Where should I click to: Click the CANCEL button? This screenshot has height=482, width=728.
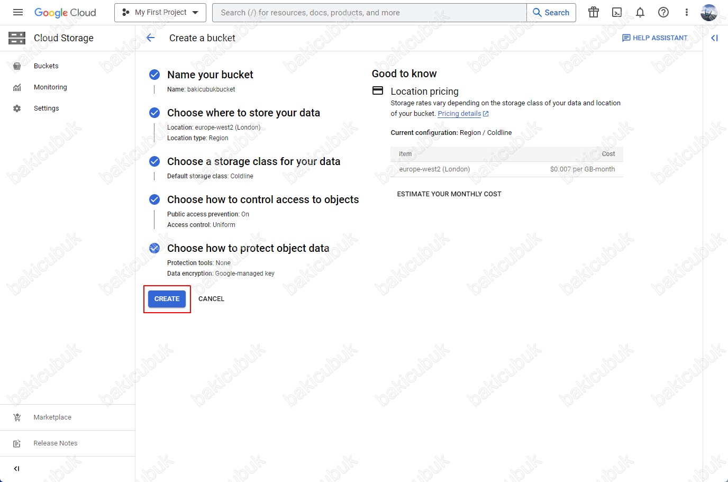(x=211, y=299)
